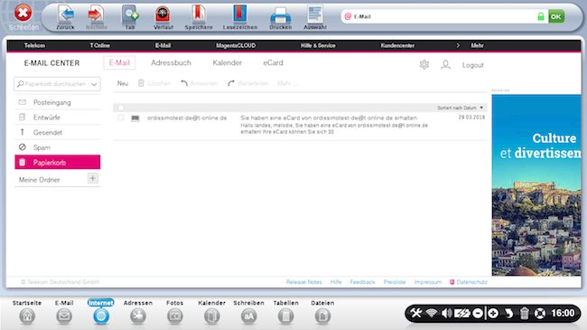Viewport: 587px width, 330px height.
Task: Open the Release Notes link
Action: click(x=304, y=282)
